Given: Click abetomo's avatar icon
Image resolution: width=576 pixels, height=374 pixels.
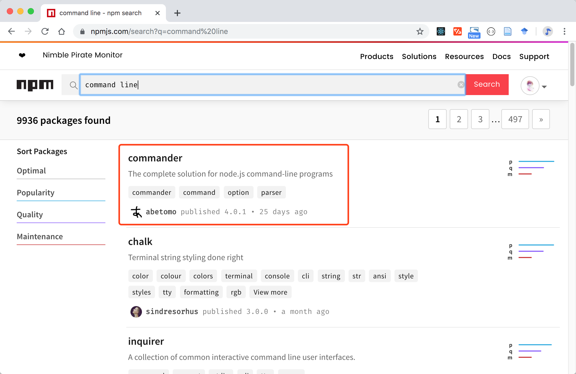Looking at the screenshot, I should tap(136, 212).
